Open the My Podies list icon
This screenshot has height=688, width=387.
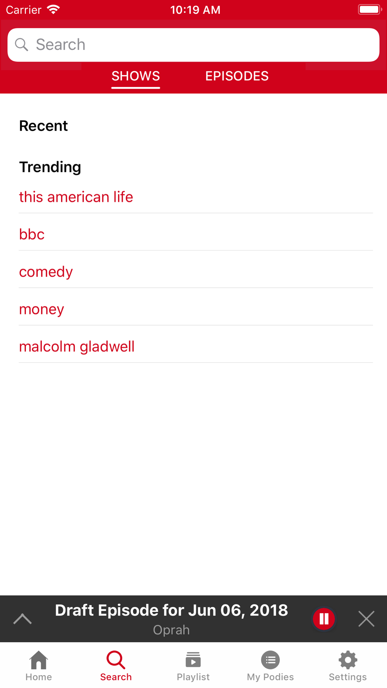tap(271, 660)
